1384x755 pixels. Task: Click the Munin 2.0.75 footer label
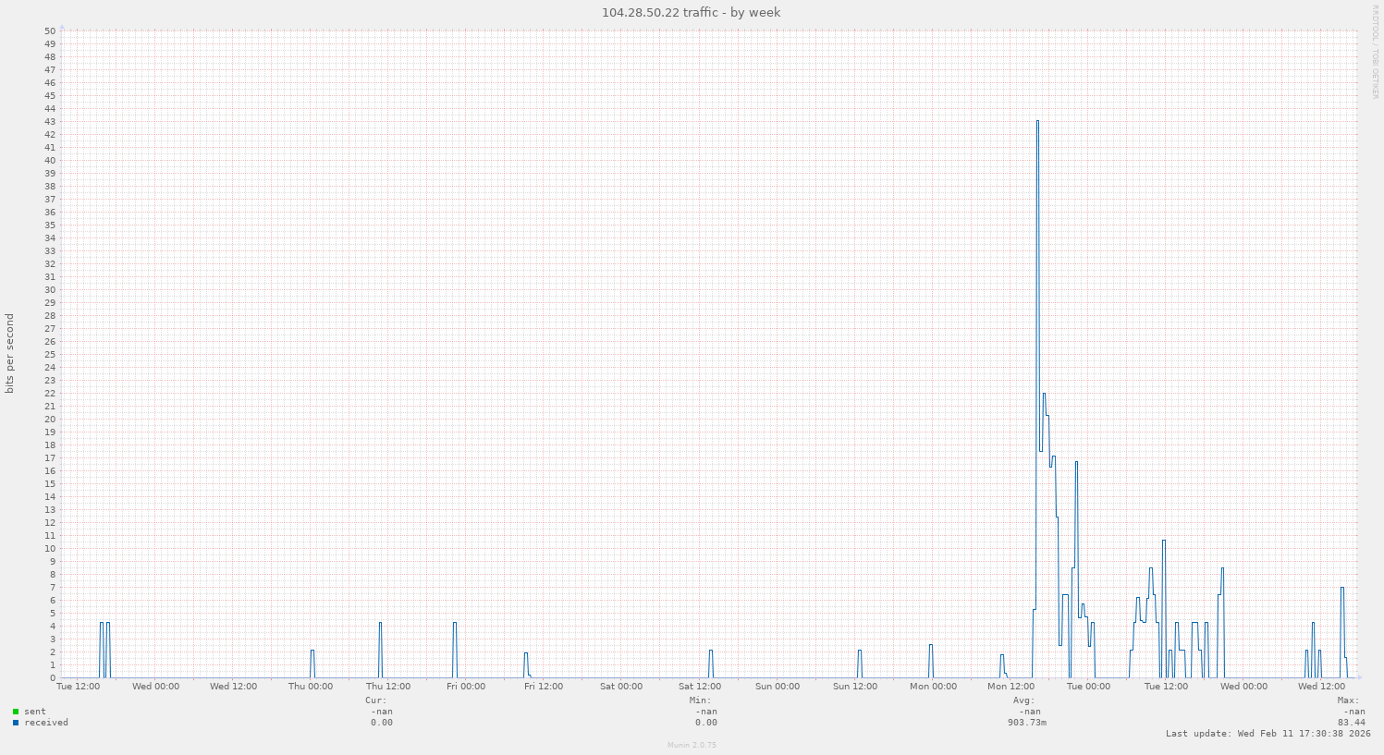click(692, 745)
